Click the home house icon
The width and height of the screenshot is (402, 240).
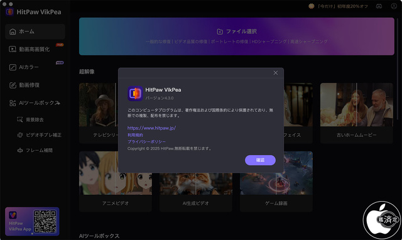[13, 31]
